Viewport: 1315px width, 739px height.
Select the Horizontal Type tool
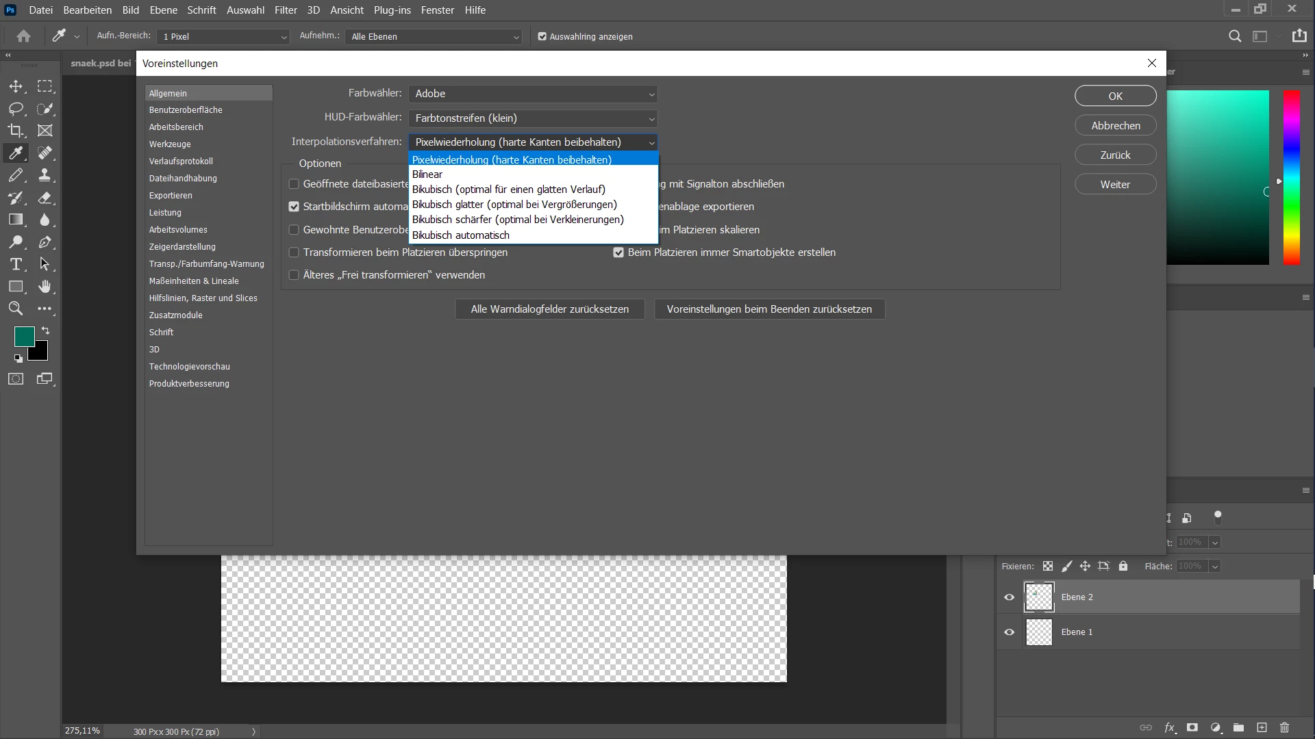pos(15,264)
